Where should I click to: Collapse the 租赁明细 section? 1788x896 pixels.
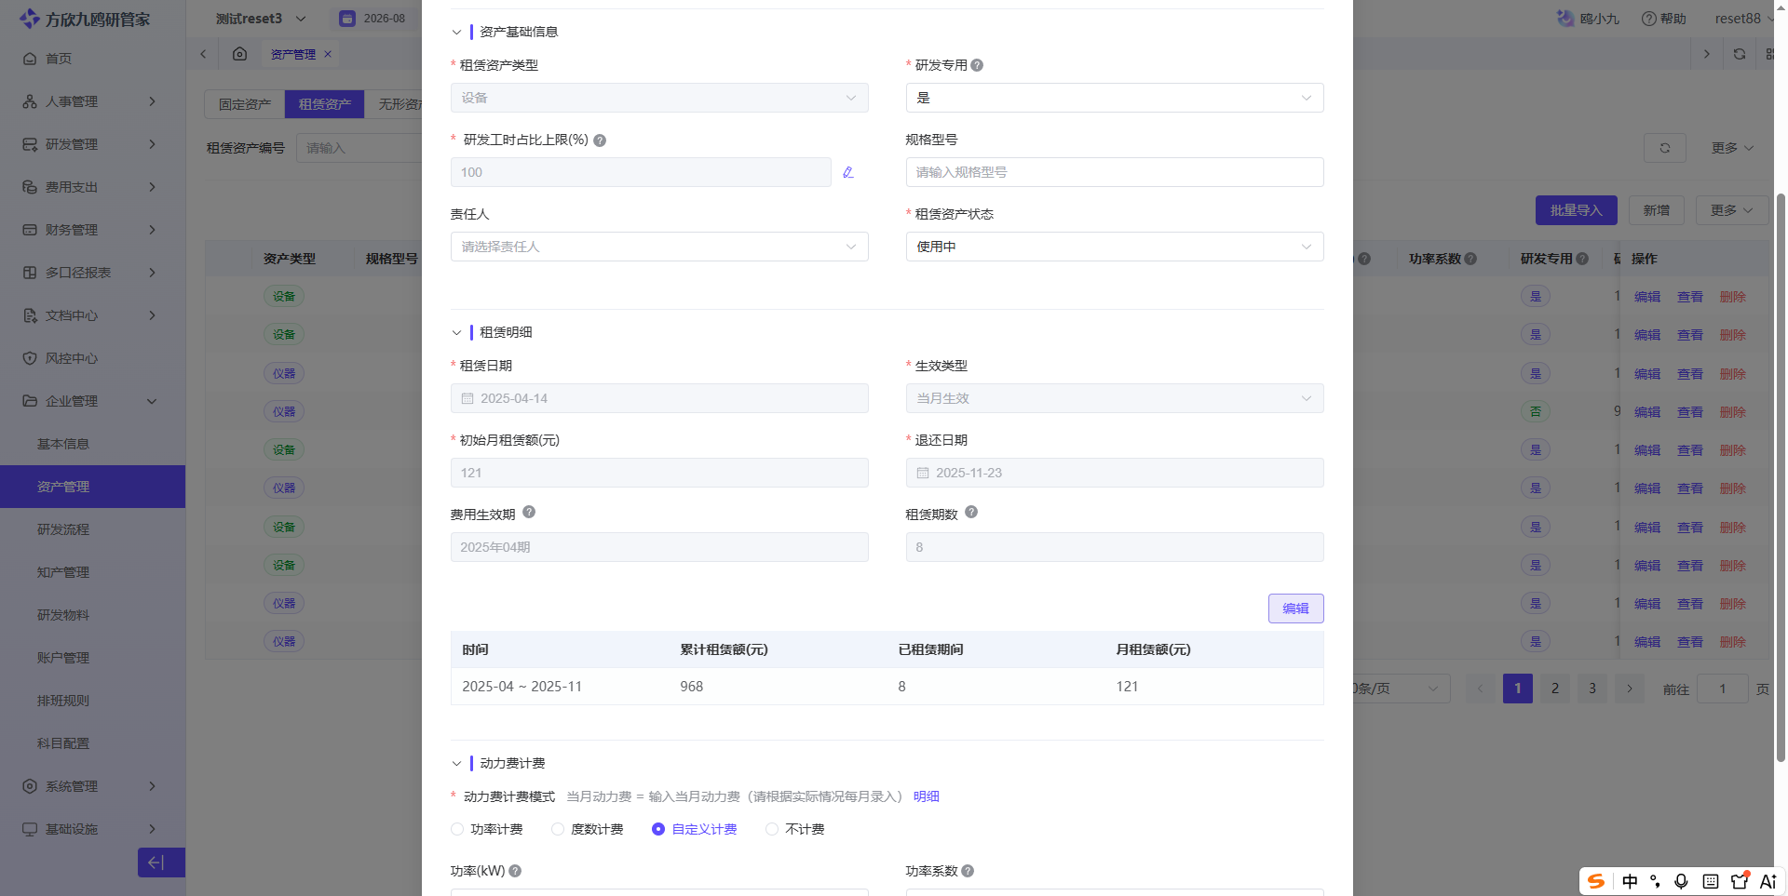pyautogui.click(x=456, y=332)
